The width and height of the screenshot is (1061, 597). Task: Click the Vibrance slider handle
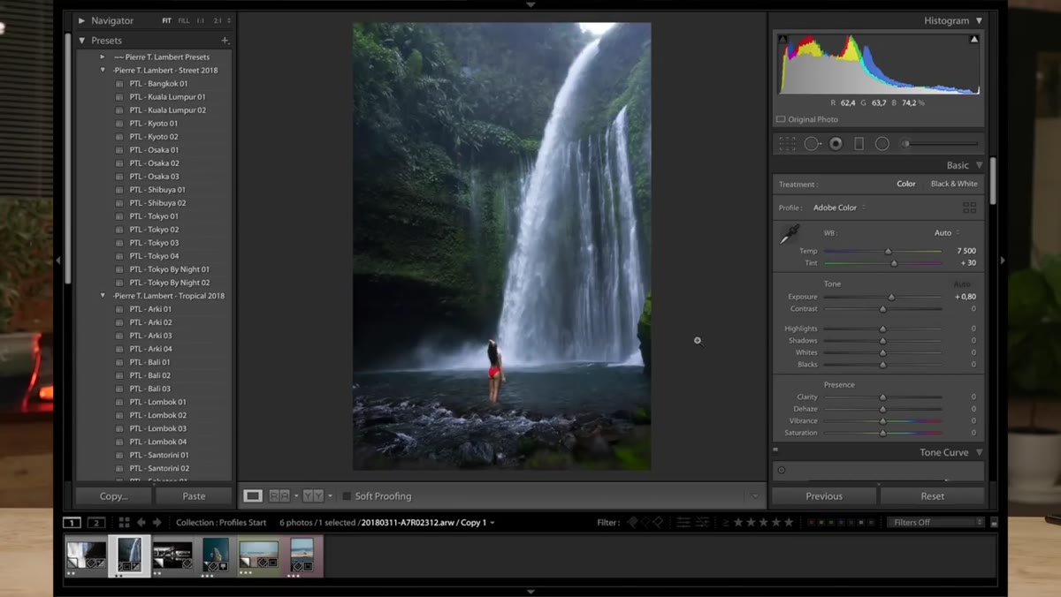(x=882, y=421)
